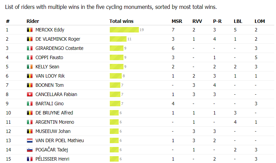Open ARGENTIN Moreno rider page
The width and height of the screenshot is (276, 163).
click(54, 122)
